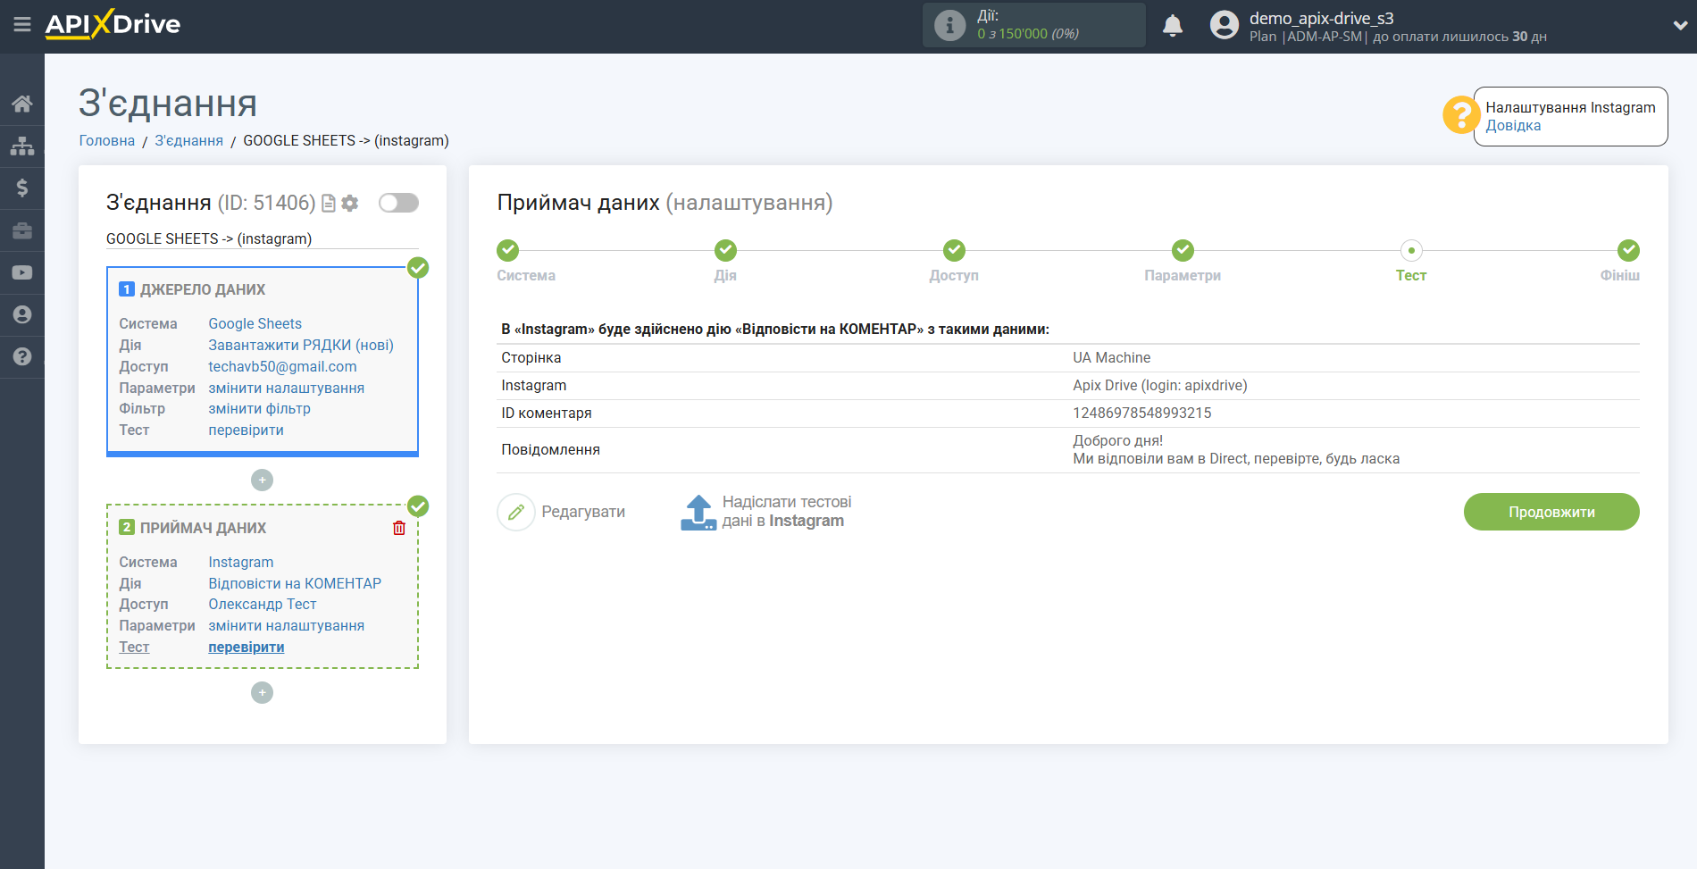Go to the Фініш step
Screen dimensions: 1697x869
[1628, 250]
